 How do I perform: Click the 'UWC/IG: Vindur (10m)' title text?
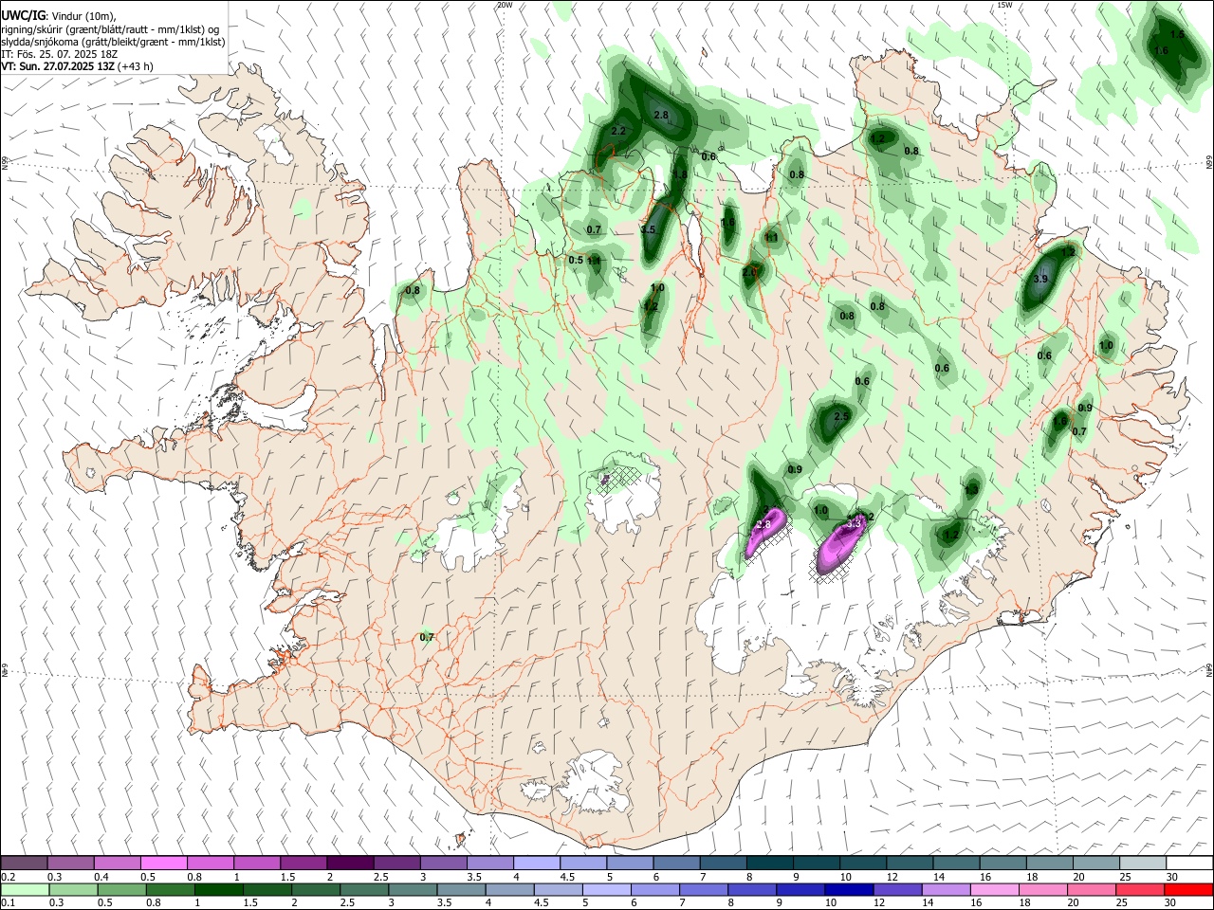coord(58,15)
